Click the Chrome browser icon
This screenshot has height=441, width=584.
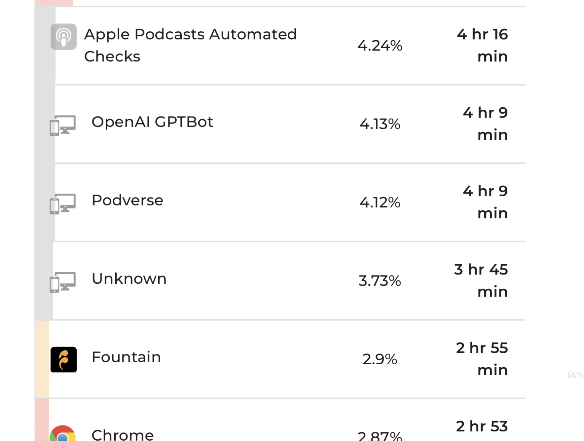coord(63,434)
